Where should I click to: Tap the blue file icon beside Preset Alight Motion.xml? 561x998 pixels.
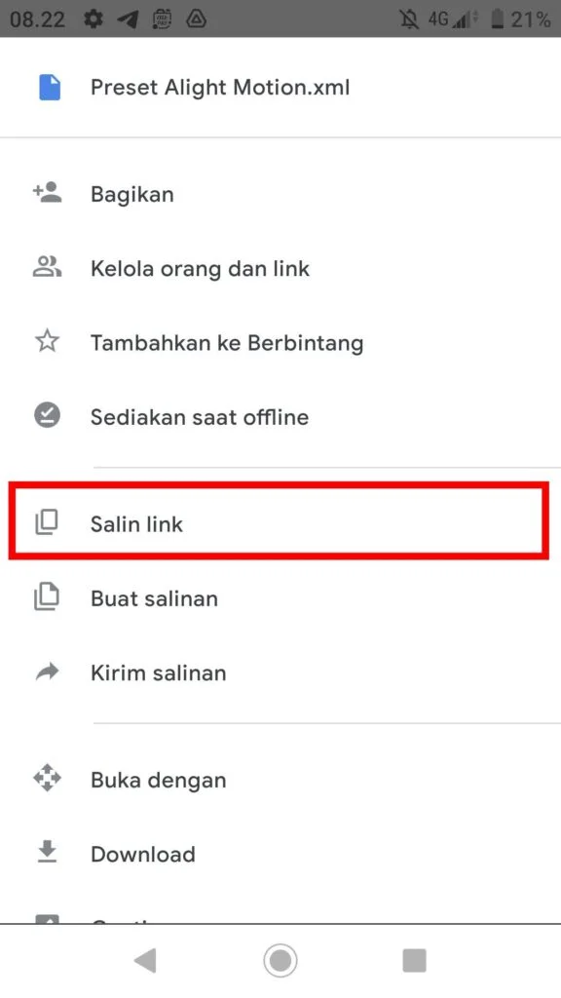[49, 87]
